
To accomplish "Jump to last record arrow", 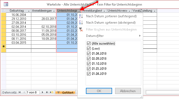I will (47, 92).
